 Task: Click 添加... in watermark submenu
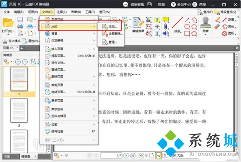tap(111, 27)
